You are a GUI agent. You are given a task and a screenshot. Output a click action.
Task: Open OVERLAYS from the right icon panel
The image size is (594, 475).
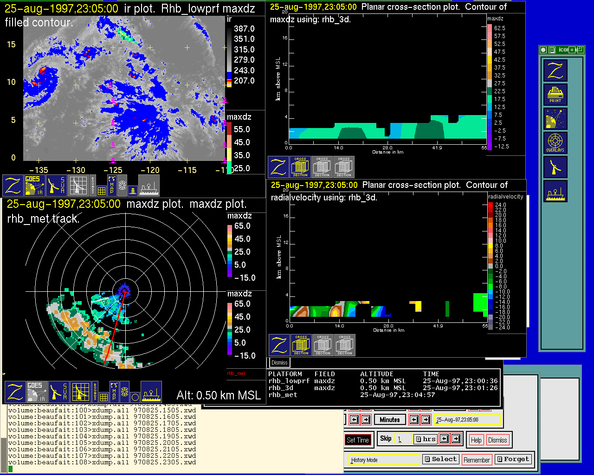[x=555, y=142]
